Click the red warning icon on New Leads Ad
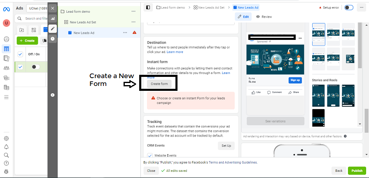The image size is (369, 178). (x=134, y=33)
